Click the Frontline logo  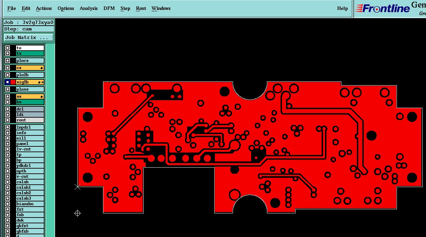(383, 8)
